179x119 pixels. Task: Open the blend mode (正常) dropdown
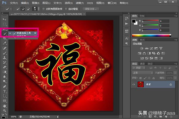click(142, 73)
